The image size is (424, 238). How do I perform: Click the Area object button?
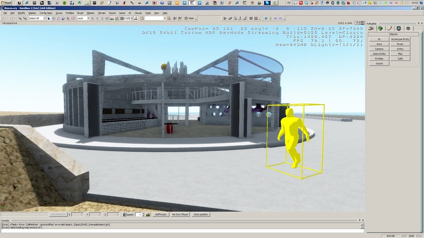[379, 44]
